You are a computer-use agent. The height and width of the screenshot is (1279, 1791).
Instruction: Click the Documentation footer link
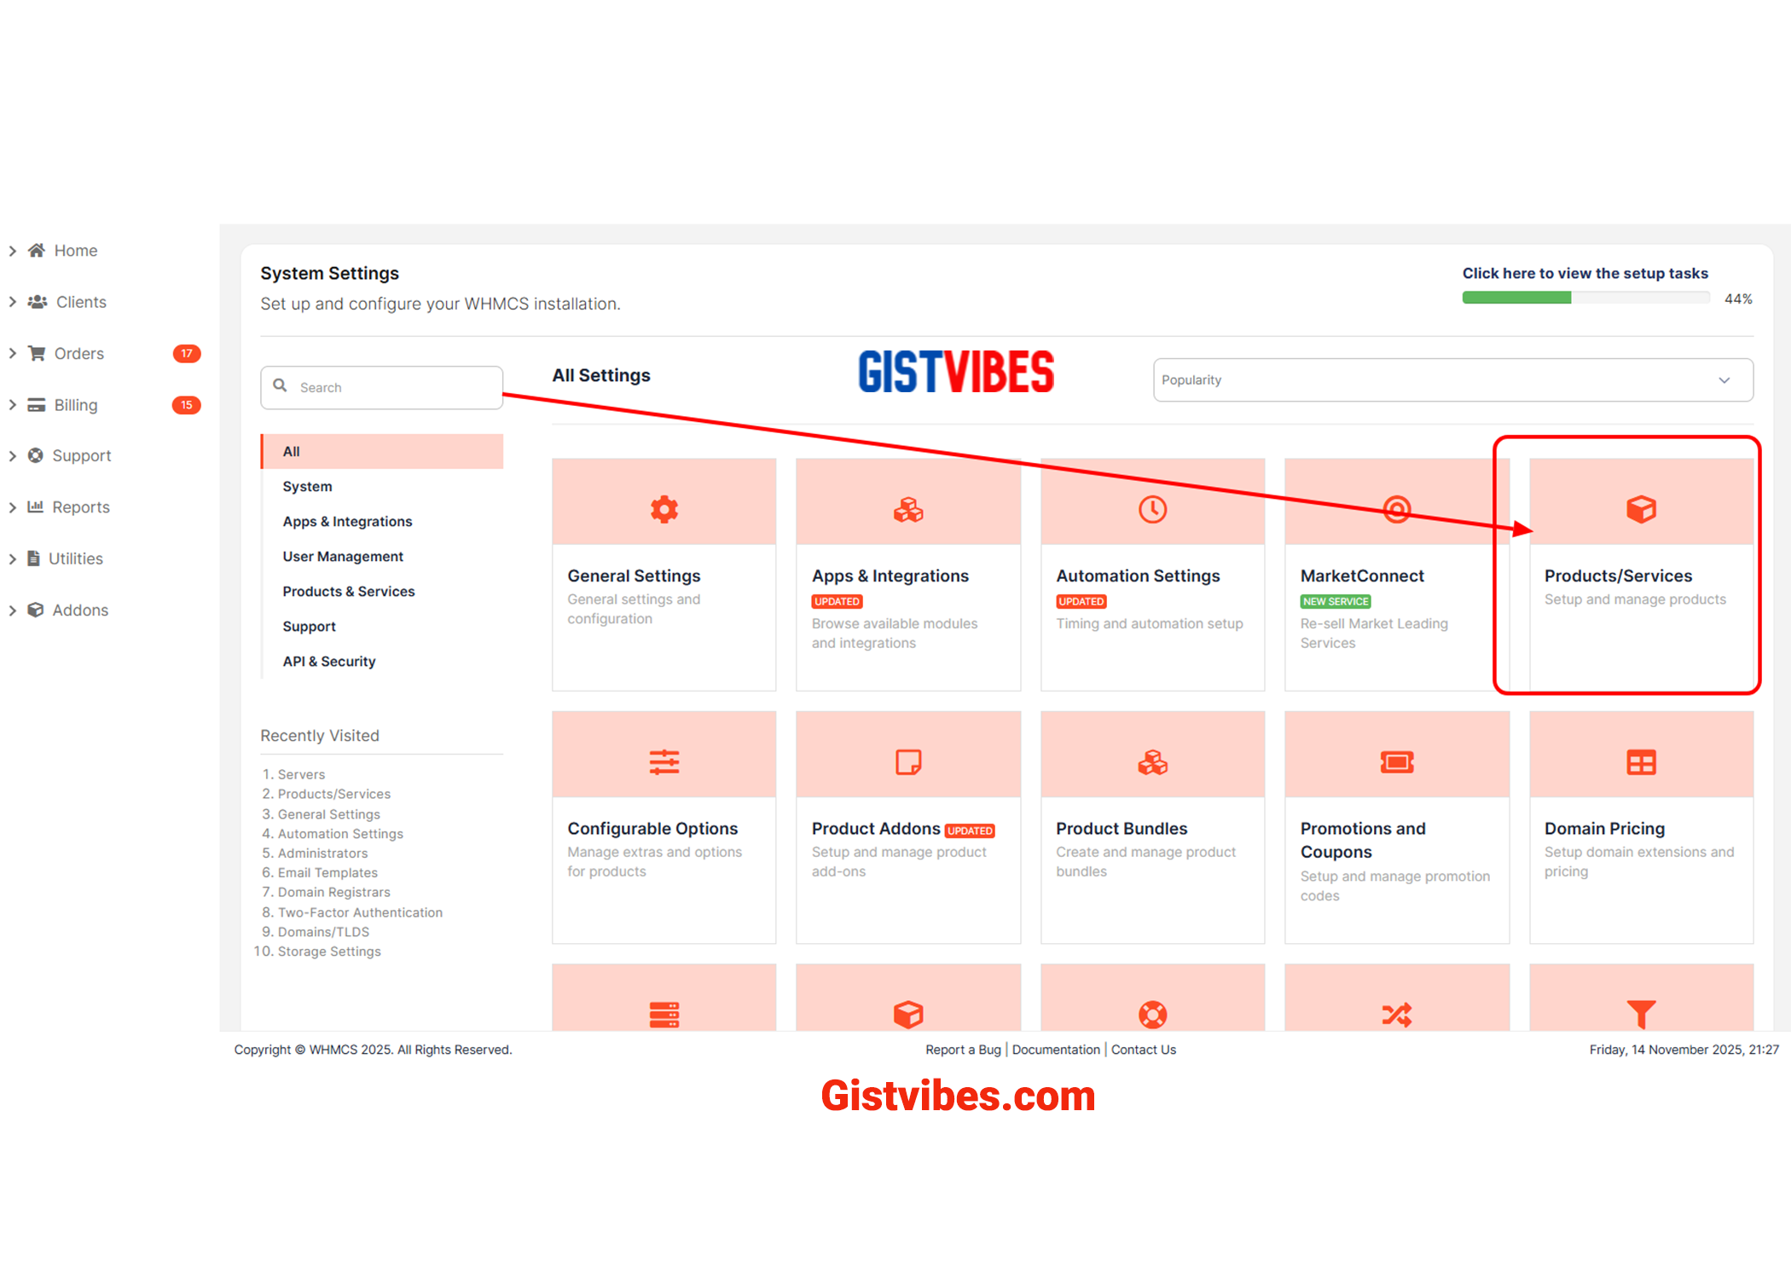tap(1055, 1050)
